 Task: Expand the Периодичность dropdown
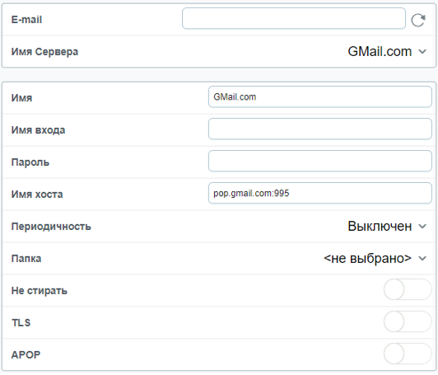click(x=387, y=226)
